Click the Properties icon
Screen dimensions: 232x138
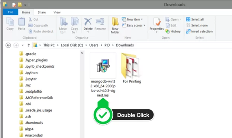tap(157, 22)
